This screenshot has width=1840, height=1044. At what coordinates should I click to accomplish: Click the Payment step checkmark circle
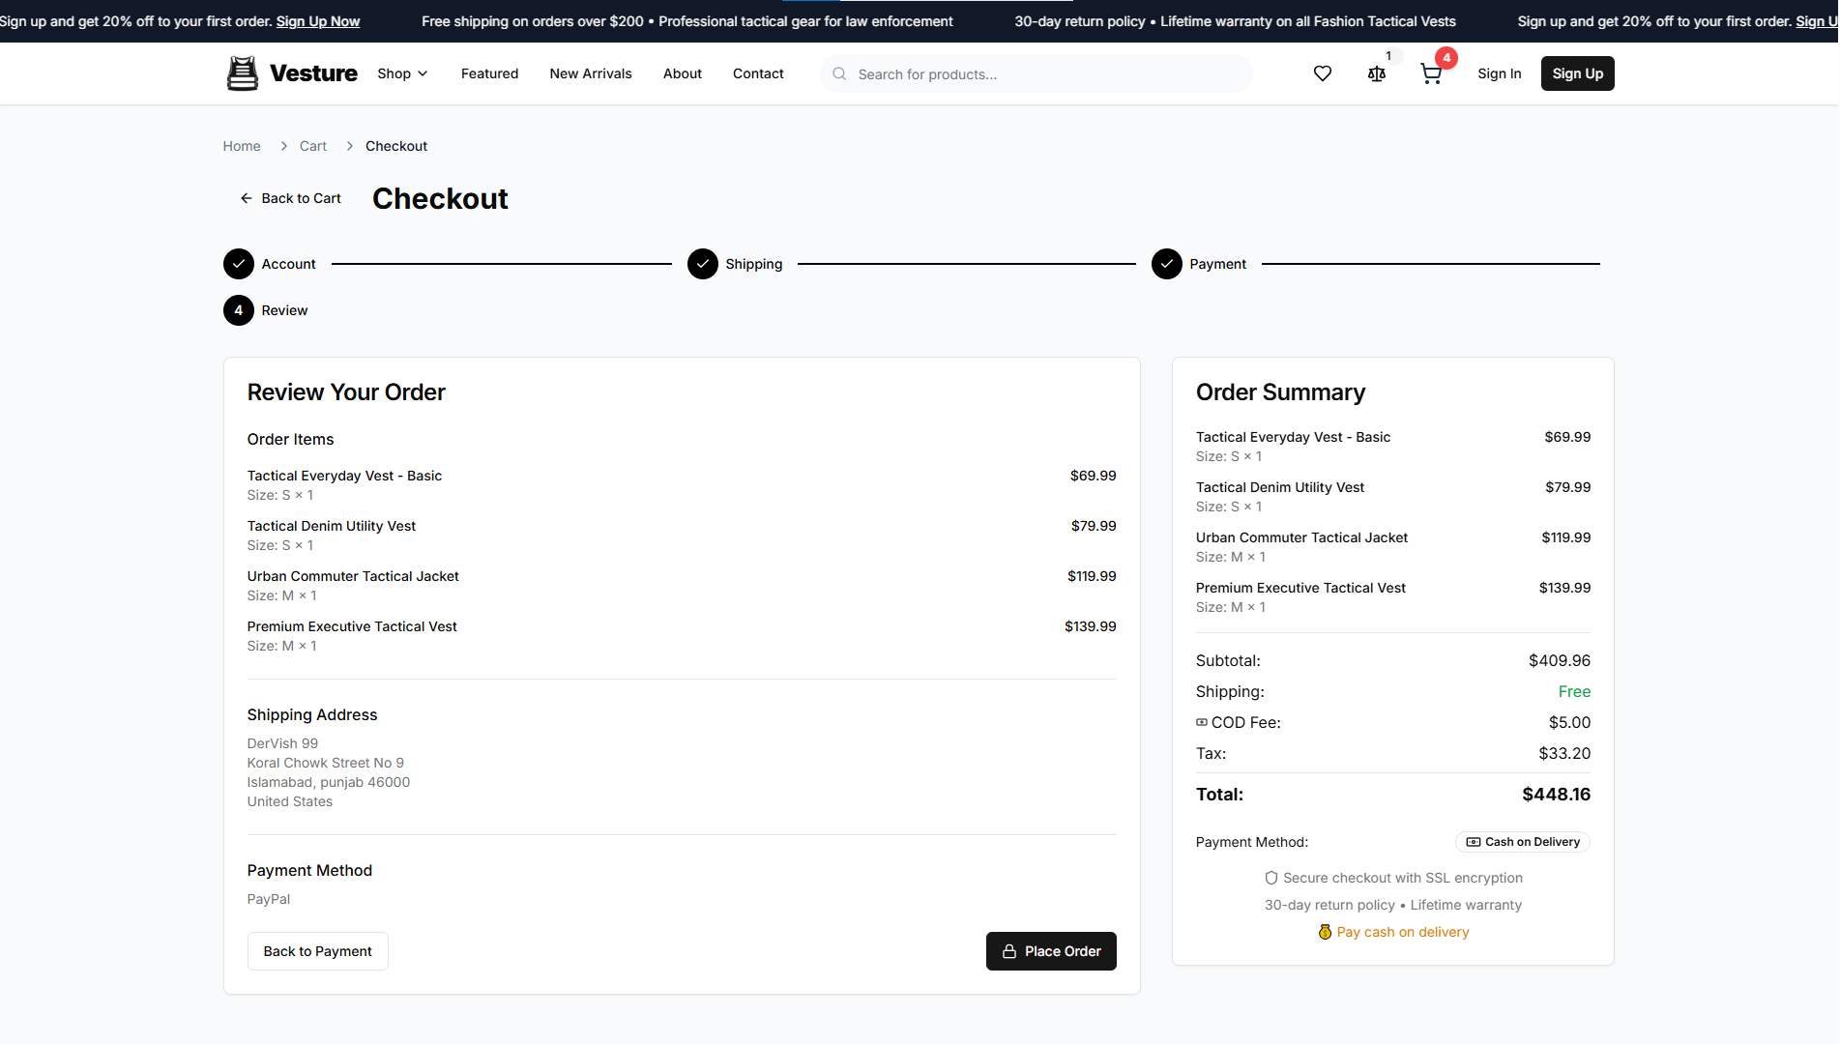coord(1166,263)
